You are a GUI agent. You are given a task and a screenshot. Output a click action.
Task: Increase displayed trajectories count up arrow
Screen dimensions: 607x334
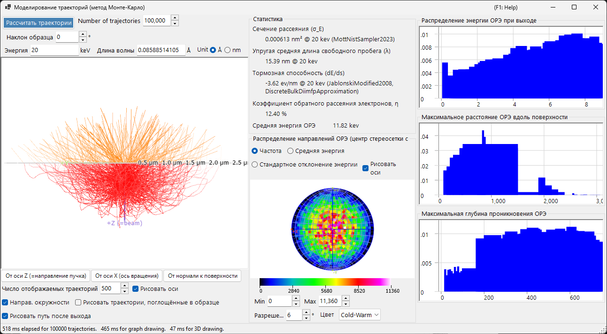point(124,286)
